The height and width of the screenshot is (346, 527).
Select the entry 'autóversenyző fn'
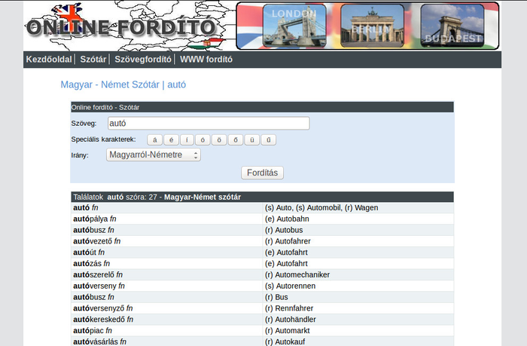pos(103,308)
